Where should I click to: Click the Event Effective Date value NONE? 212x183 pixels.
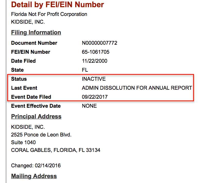point(89,106)
